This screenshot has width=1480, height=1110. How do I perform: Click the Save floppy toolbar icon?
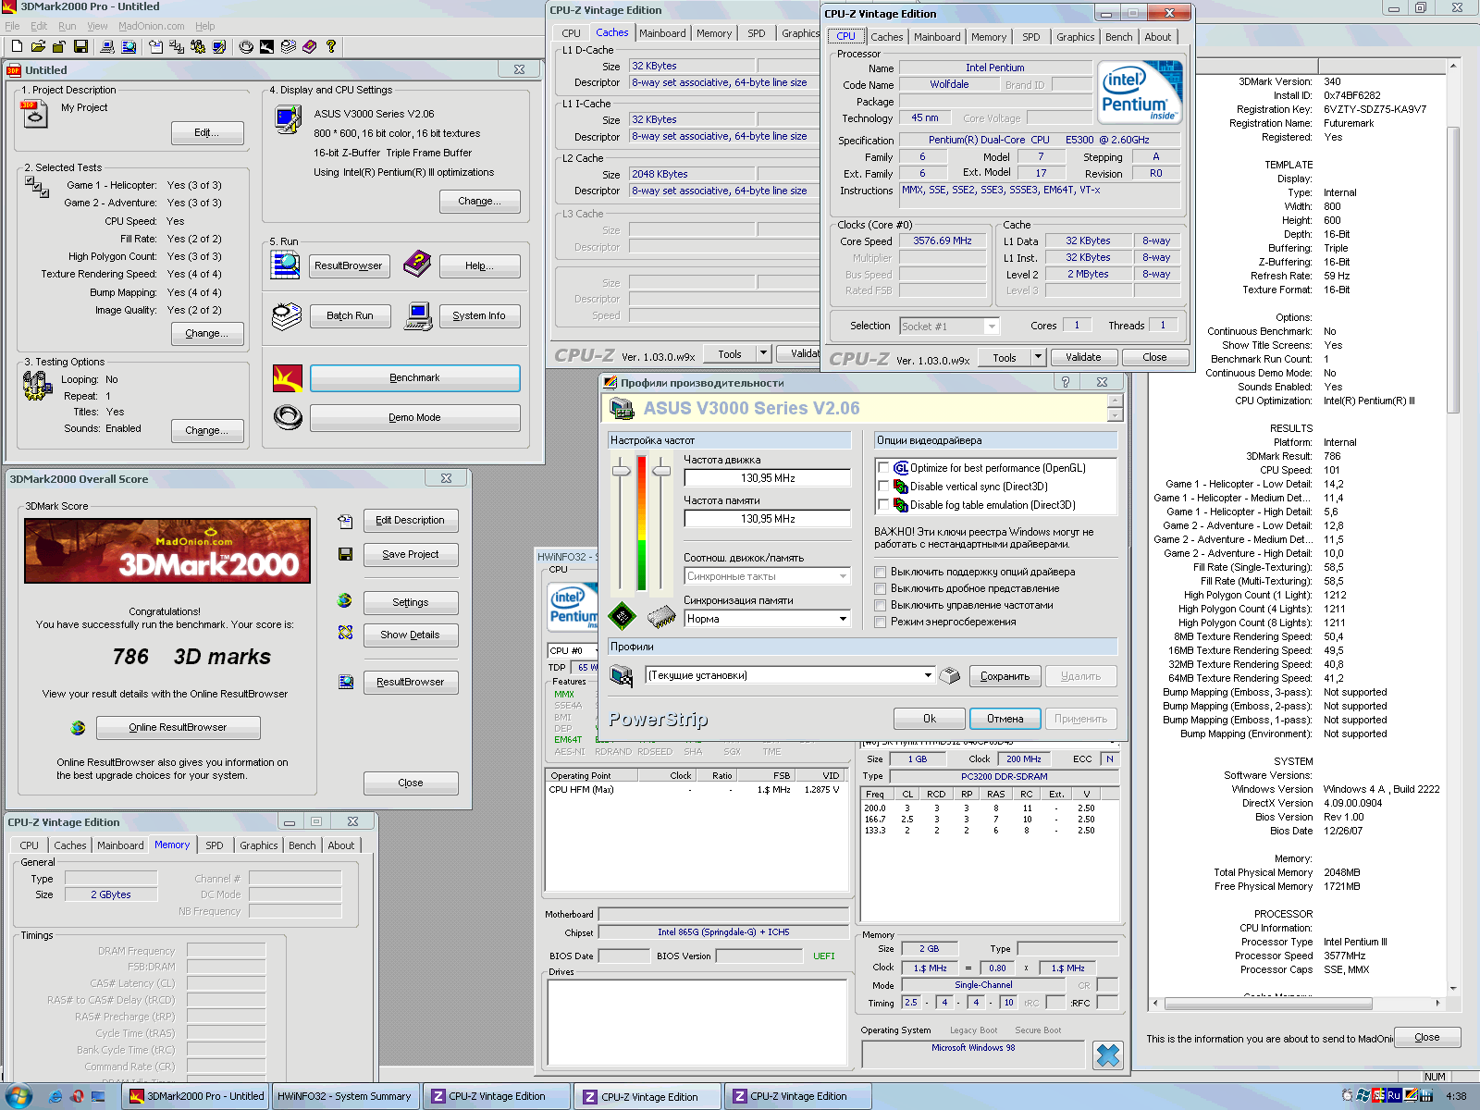80,46
